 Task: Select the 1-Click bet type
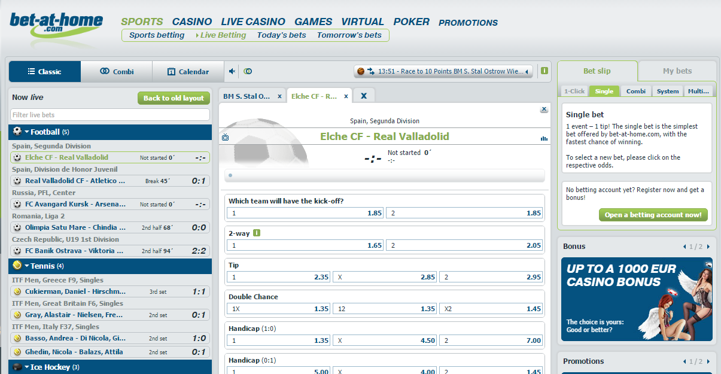tap(574, 91)
